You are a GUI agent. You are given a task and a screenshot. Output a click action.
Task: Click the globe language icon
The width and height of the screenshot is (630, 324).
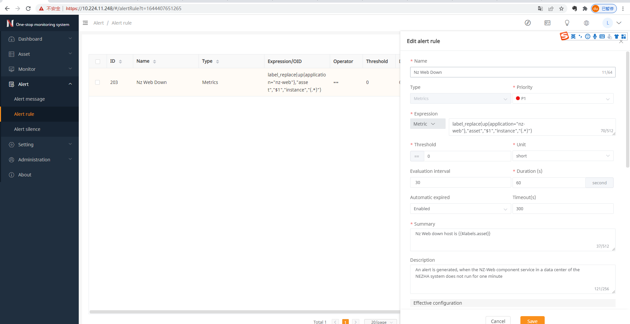click(586, 23)
